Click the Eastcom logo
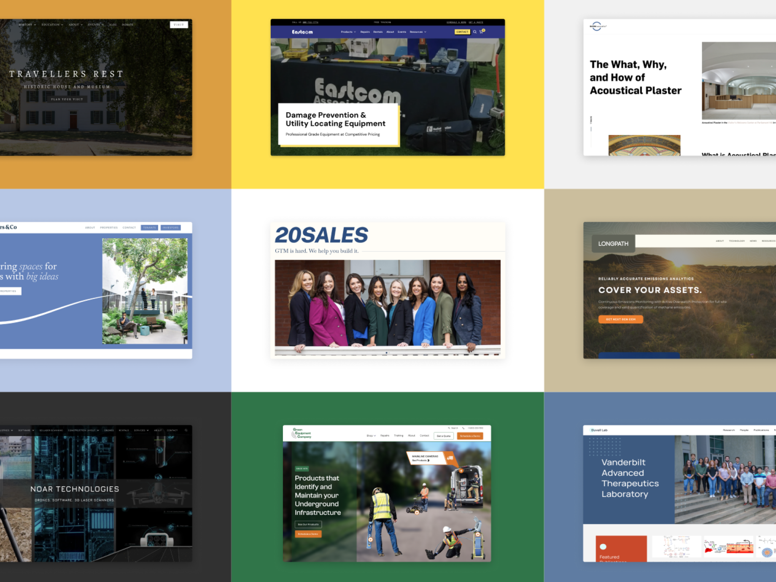The image size is (776, 582). [302, 31]
